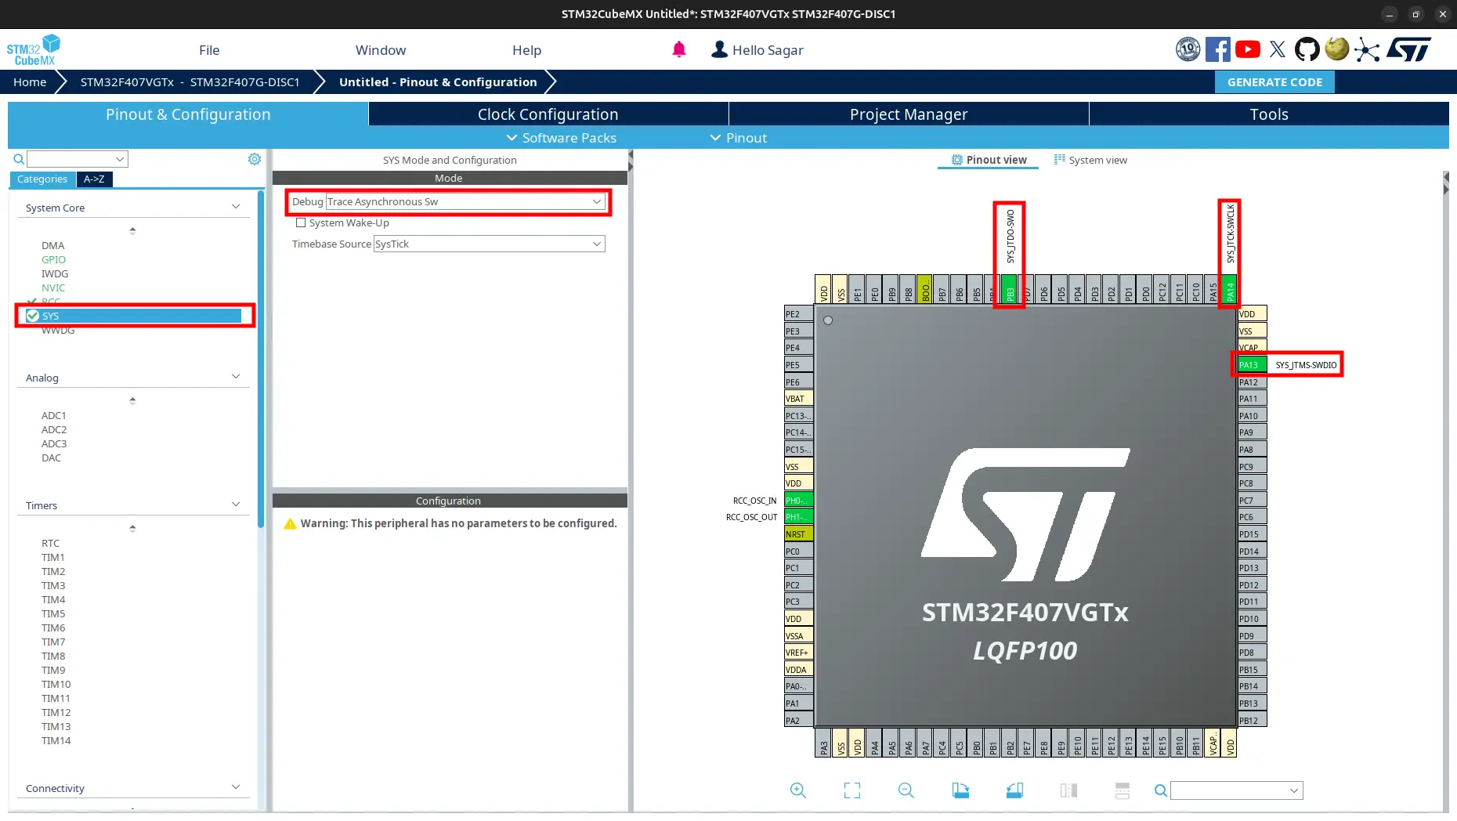
Task: Open the Facebook icon link
Action: 1217,49
